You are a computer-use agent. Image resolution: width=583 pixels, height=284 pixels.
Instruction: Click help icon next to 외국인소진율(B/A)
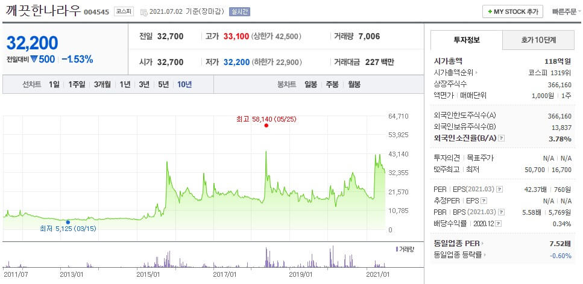pyautogui.click(x=502, y=138)
